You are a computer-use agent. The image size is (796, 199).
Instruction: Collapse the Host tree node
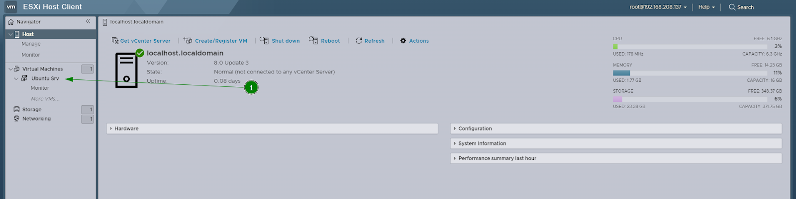tap(10, 34)
